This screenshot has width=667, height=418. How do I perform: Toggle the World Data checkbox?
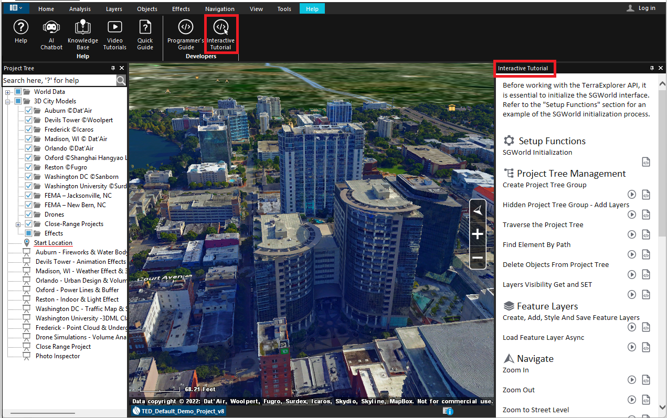18,92
